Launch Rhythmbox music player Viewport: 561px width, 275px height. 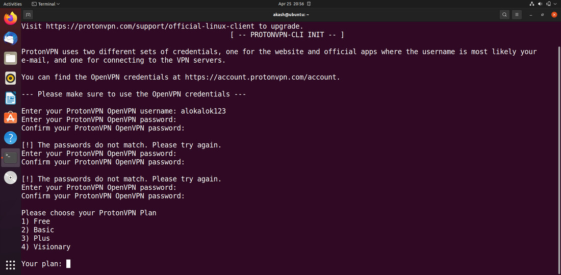tap(10, 78)
